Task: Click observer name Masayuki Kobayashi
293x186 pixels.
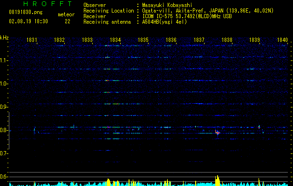Action: click(x=167, y=5)
